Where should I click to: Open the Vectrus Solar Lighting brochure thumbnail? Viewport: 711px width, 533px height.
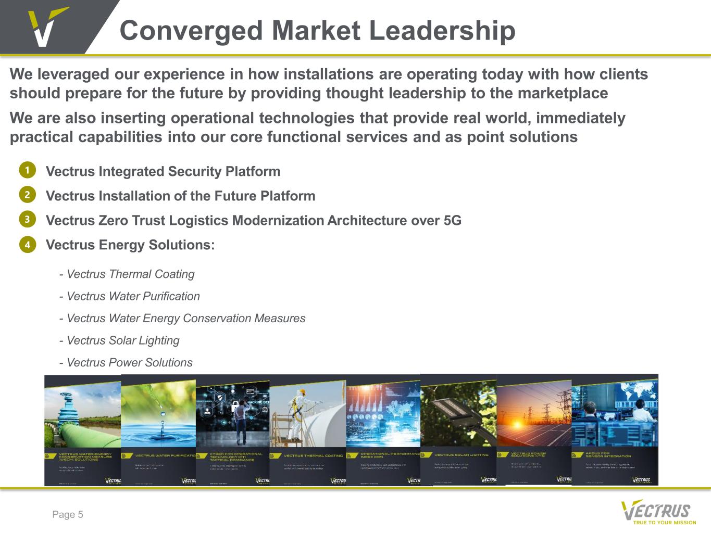pyautogui.click(x=459, y=429)
